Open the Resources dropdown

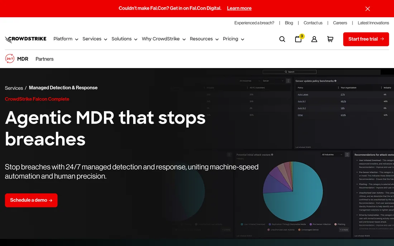(204, 39)
